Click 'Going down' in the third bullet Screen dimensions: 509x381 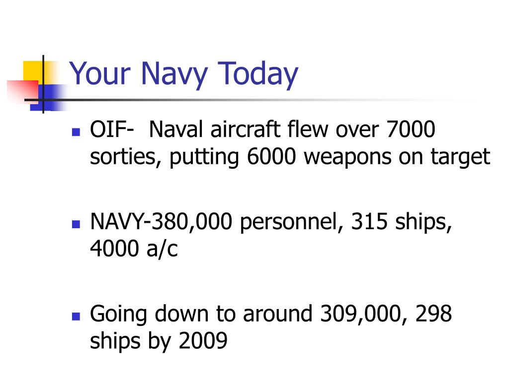149,315
